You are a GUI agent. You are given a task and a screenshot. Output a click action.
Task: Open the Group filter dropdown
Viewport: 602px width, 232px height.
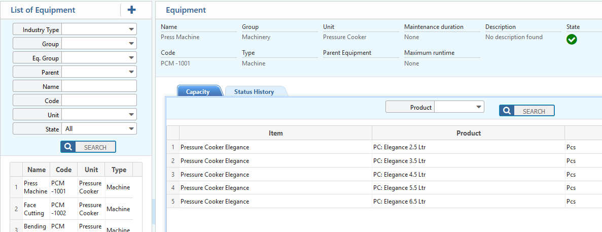click(99, 43)
